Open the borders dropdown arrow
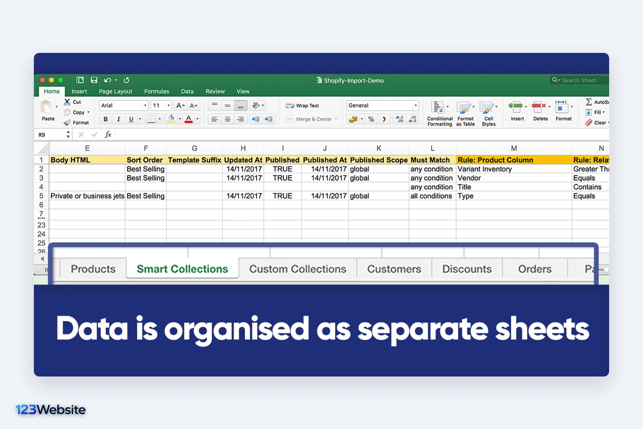 (159, 119)
